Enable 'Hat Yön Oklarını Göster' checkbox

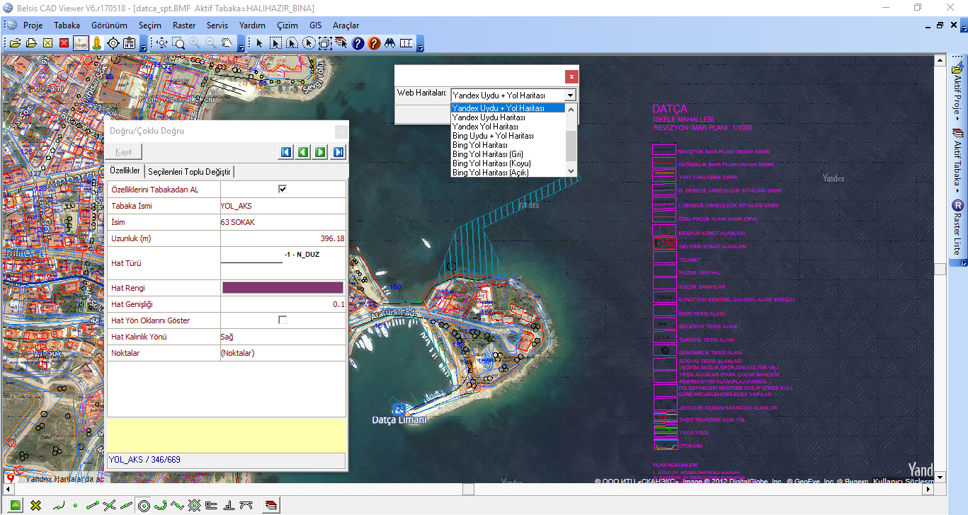[283, 320]
